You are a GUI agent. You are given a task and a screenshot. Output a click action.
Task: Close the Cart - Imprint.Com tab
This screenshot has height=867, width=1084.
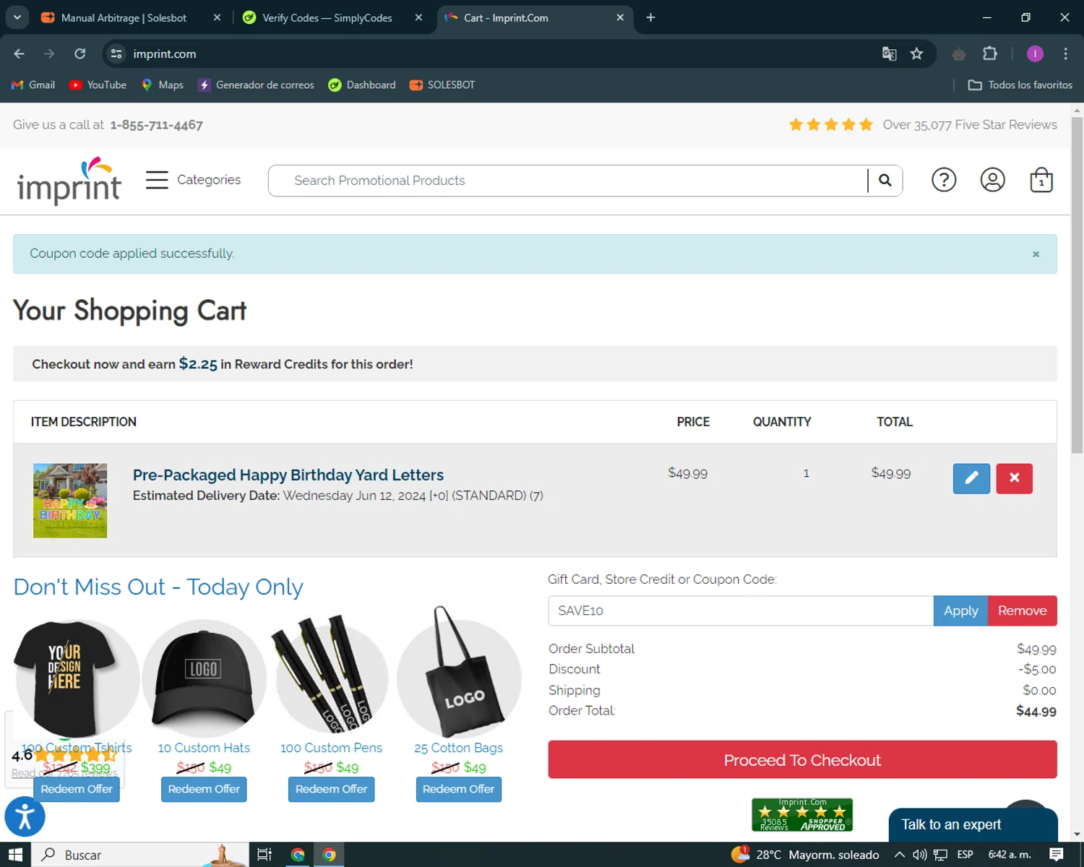point(620,17)
